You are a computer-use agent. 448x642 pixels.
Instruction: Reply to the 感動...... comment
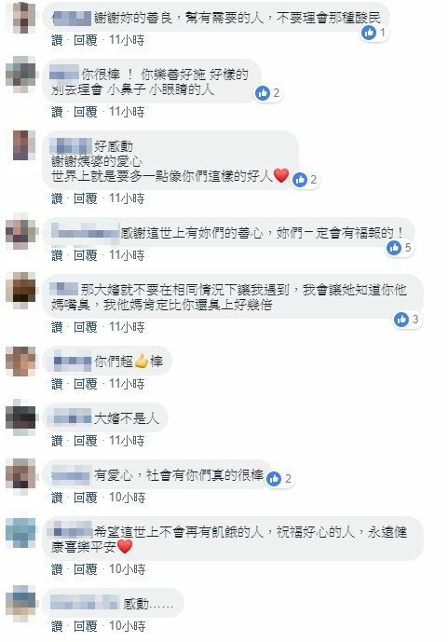pyautogui.click(x=85, y=626)
